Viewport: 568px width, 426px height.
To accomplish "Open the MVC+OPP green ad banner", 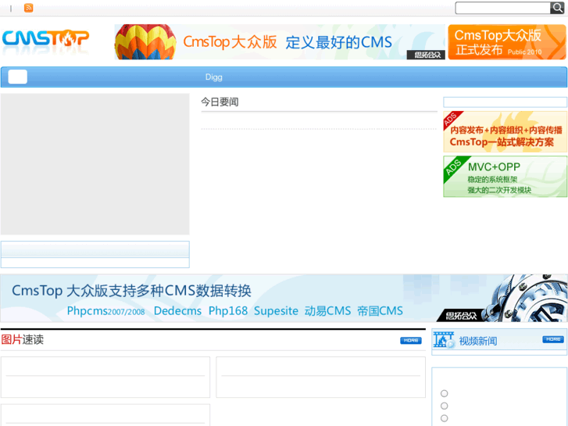I will 505,177.
